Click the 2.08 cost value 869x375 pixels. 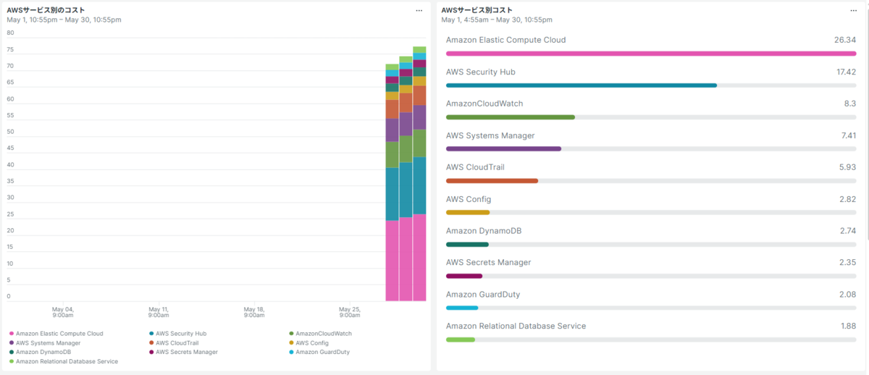[x=848, y=295]
